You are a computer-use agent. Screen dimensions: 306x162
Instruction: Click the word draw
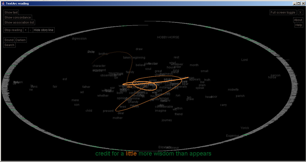point(139,49)
